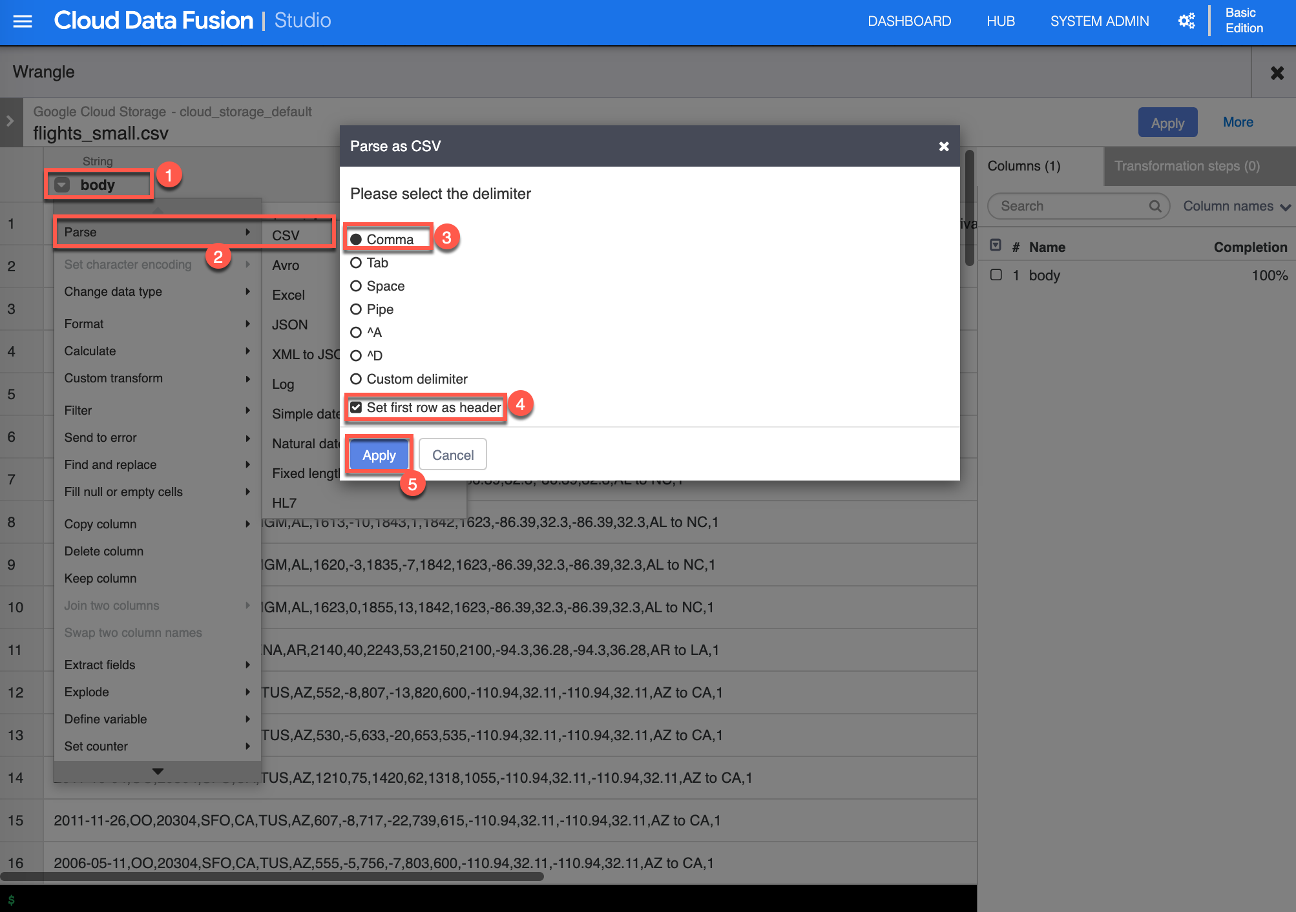Image resolution: width=1296 pixels, height=912 pixels.
Task: Close the Parse as CSV dialog
Action: (943, 147)
